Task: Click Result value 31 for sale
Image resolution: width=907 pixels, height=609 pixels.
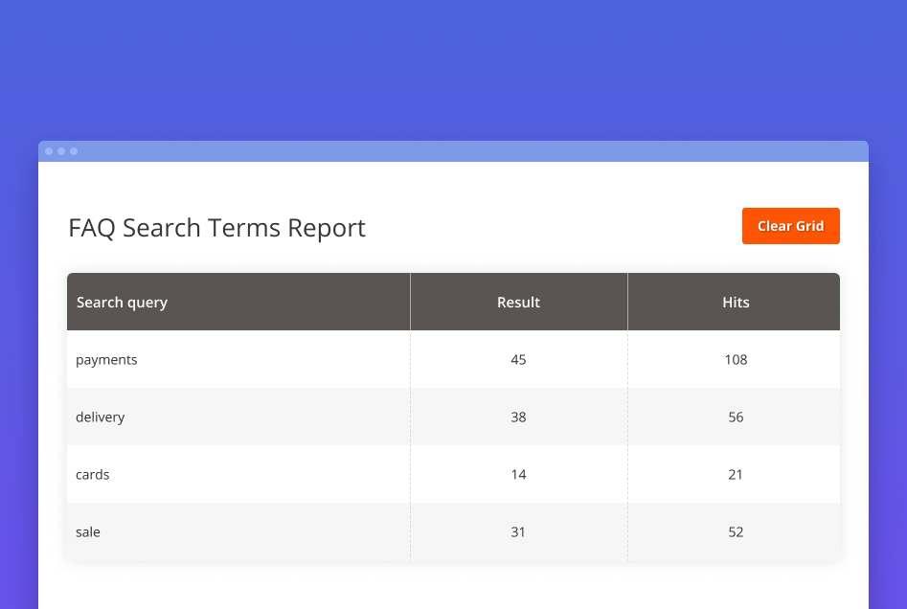Action: click(518, 532)
